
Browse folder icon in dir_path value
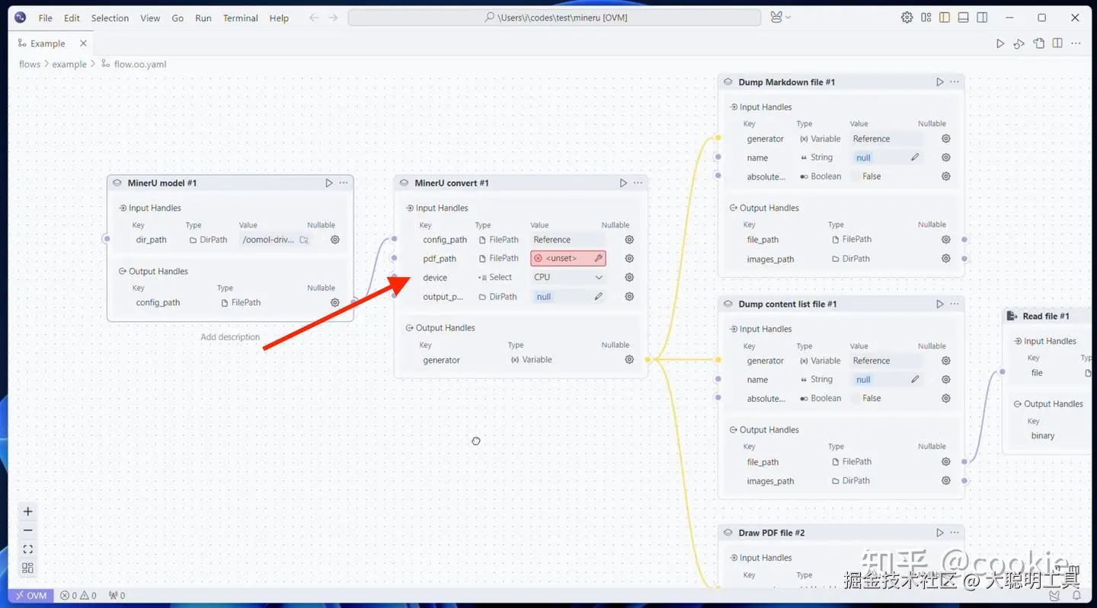(x=304, y=240)
